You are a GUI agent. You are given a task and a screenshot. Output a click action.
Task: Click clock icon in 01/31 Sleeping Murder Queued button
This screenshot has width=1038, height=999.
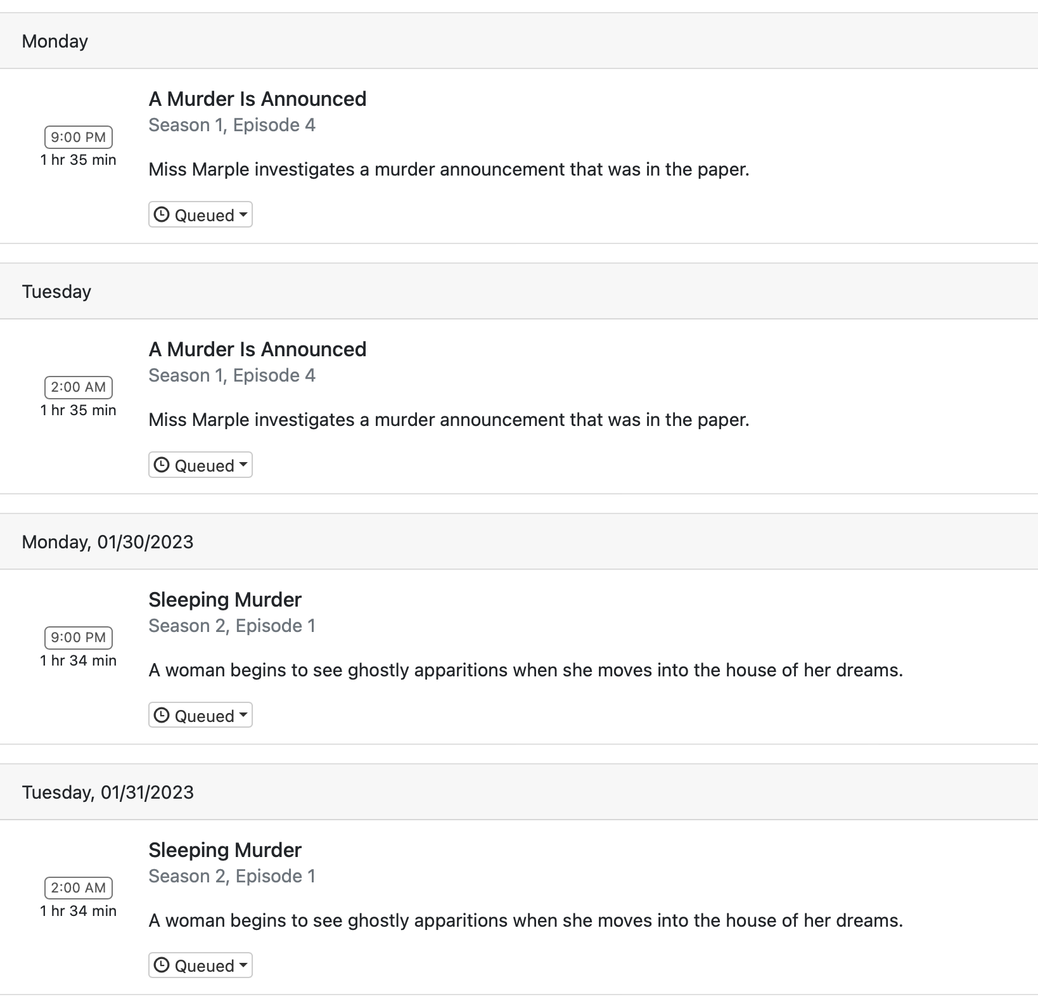click(162, 965)
